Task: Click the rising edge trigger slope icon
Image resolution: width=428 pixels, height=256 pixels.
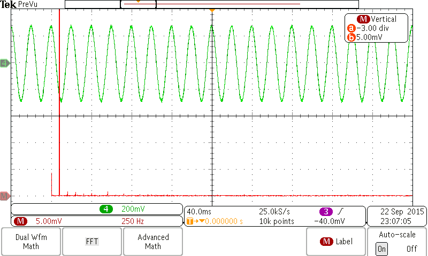Action: pyautogui.click(x=340, y=211)
